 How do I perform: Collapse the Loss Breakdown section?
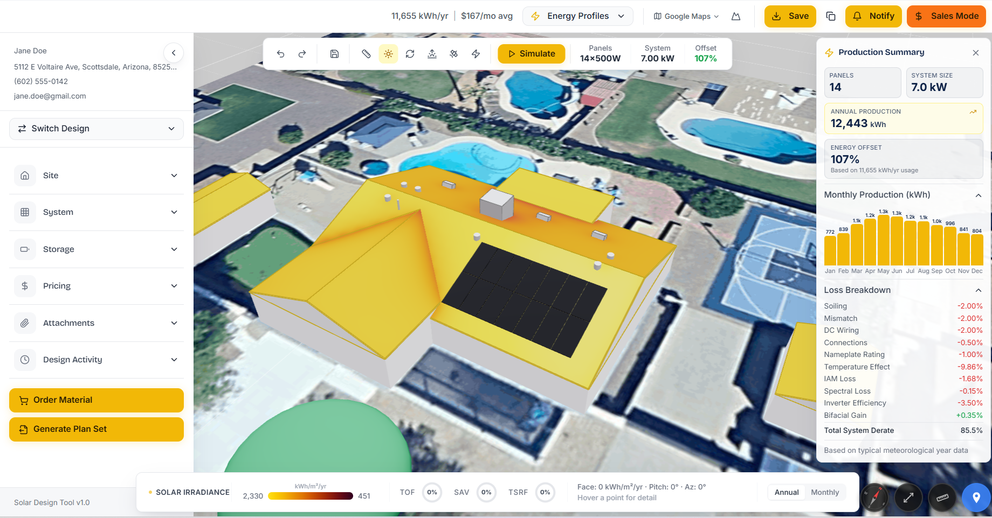[x=978, y=291]
